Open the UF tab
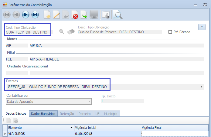This screenshot has width=211, height=137. 97,114
